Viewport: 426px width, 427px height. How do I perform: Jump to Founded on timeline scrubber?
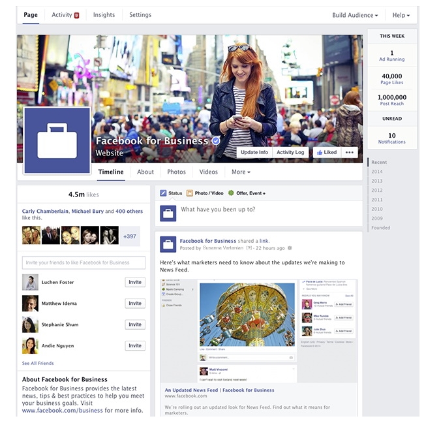coord(380,228)
